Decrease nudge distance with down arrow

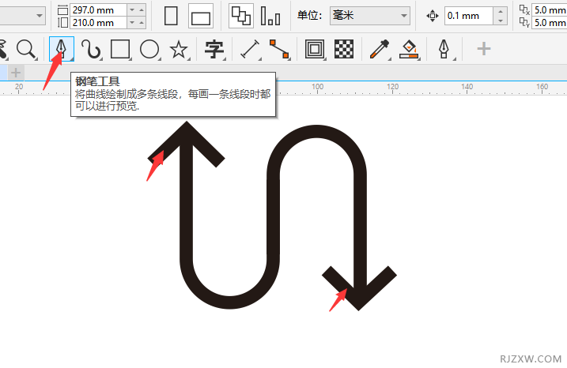point(501,21)
